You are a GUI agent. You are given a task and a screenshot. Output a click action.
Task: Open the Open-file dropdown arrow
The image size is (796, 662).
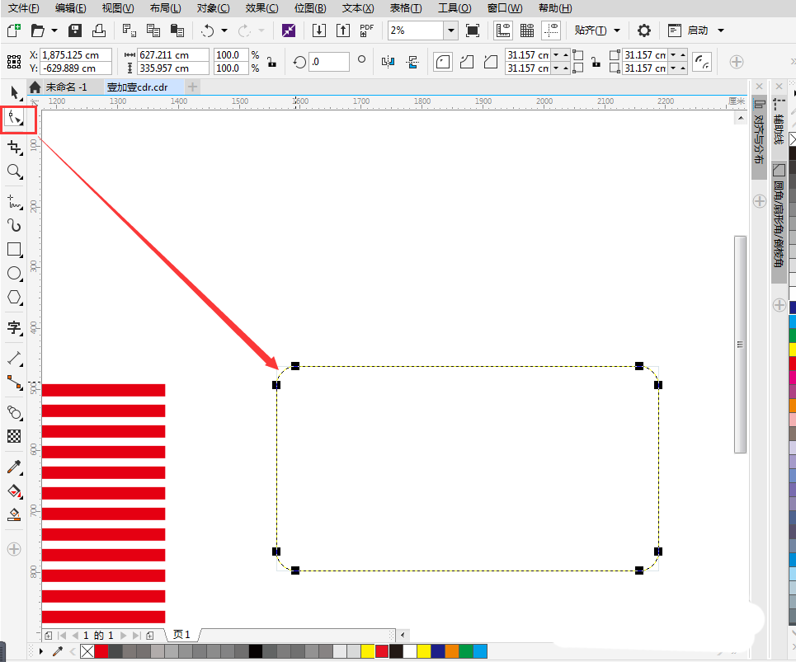pos(54,31)
